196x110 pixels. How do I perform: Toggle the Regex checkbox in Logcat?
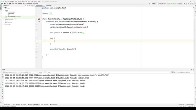(x=172, y=72)
